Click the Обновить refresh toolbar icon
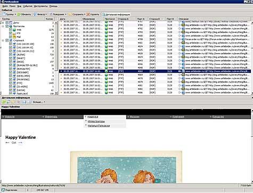253x193 pixels. [19, 14]
